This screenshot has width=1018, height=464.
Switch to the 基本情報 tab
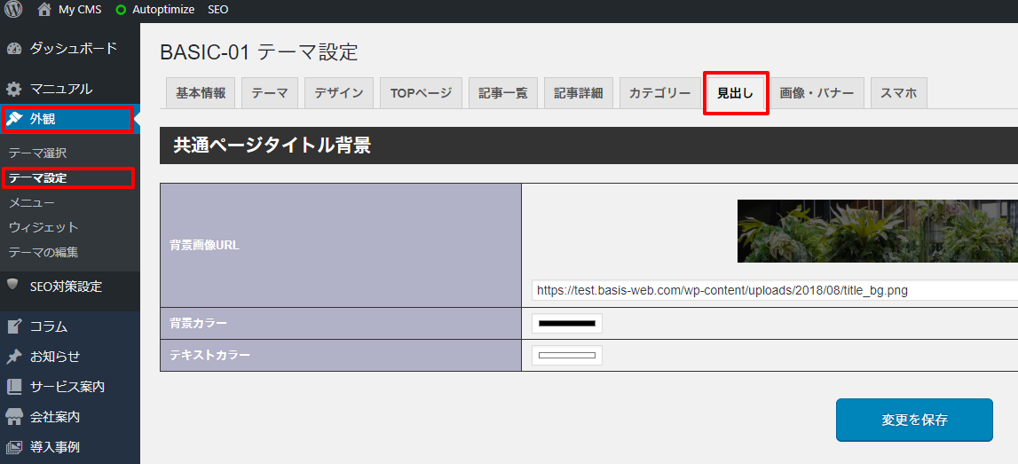click(201, 93)
